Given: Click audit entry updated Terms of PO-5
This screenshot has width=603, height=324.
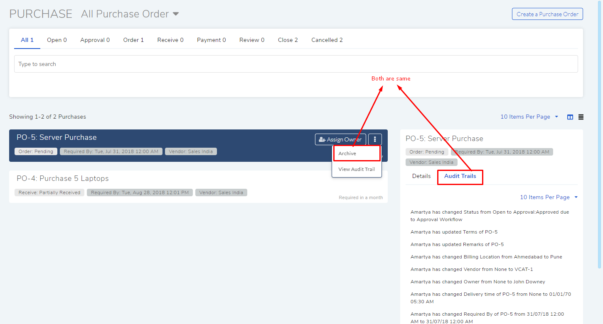Looking at the screenshot, I should click(x=454, y=232).
